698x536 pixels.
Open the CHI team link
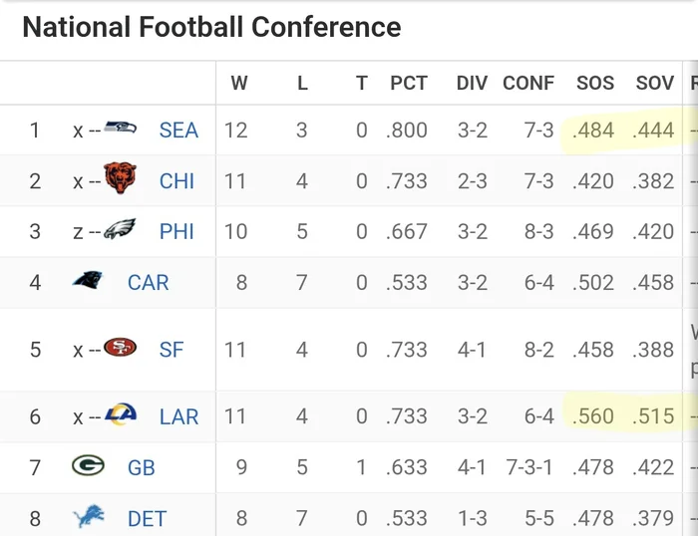[177, 181]
